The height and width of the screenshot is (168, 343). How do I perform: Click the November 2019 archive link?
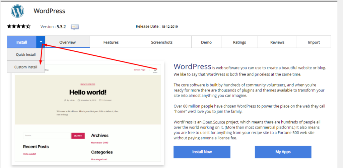pos(99,143)
